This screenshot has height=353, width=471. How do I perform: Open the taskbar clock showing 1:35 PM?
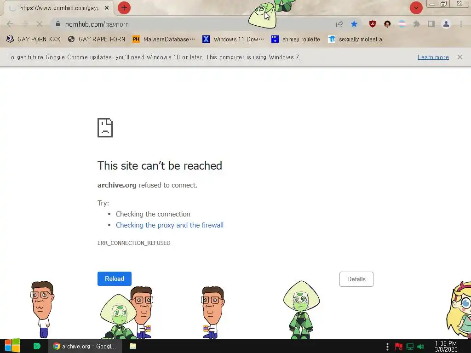tap(446, 347)
